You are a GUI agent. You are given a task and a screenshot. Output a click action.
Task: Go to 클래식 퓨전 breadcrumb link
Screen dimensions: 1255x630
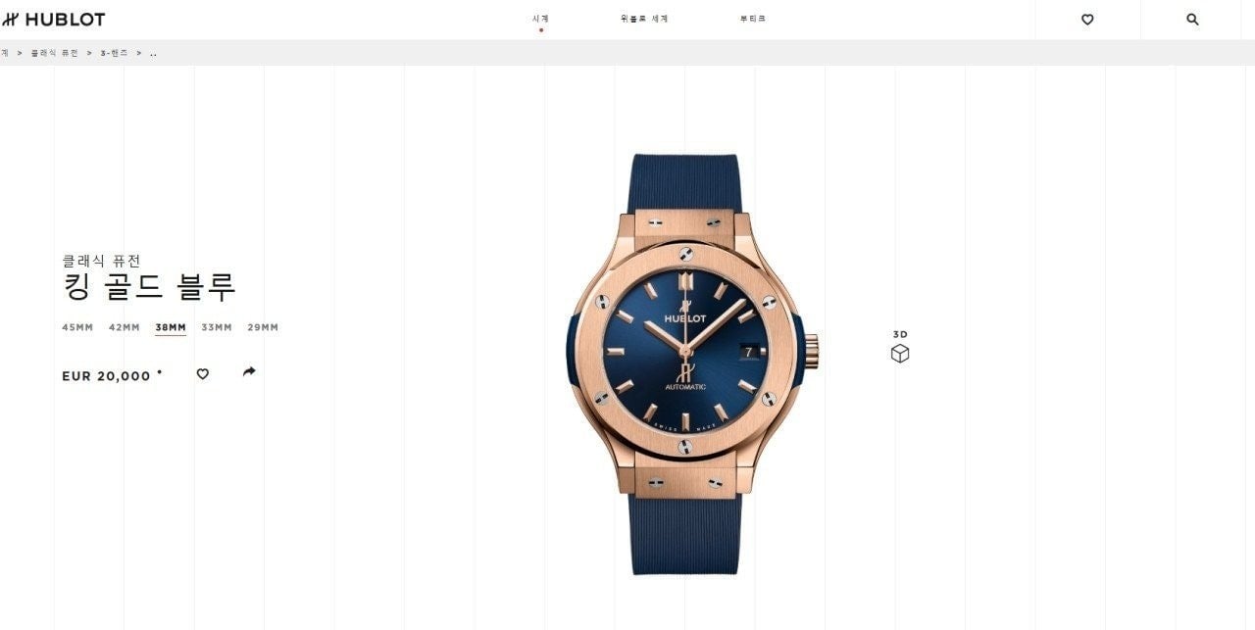pos(55,53)
